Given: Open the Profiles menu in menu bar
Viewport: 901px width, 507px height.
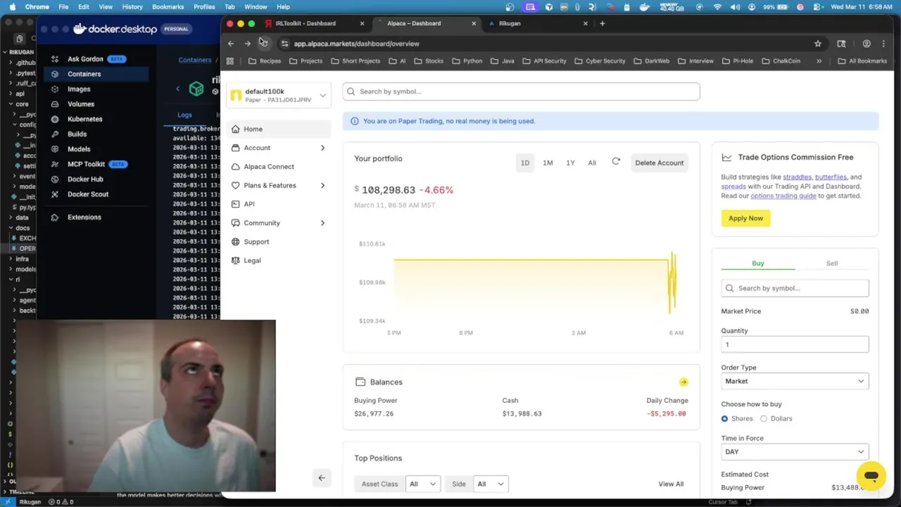Looking at the screenshot, I should (204, 6).
